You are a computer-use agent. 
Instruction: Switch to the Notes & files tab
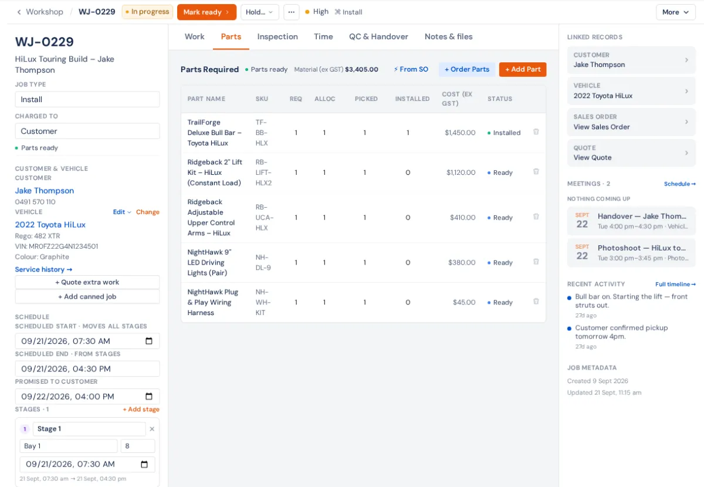(449, 36)
